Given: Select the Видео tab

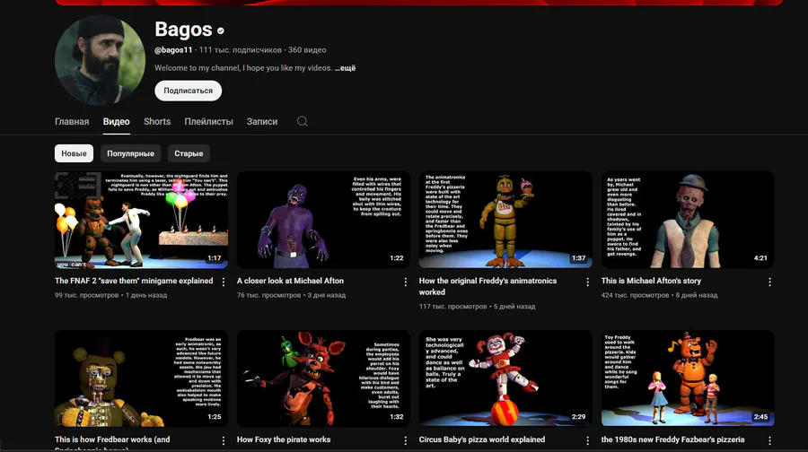Looking at the screenshot, I should (x=116, y=121).
